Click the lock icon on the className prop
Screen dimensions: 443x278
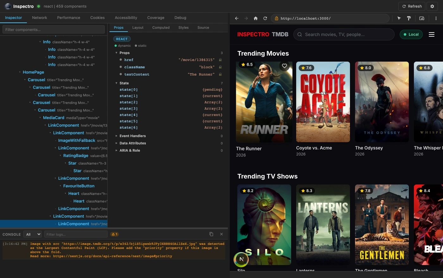coord(220,67)
